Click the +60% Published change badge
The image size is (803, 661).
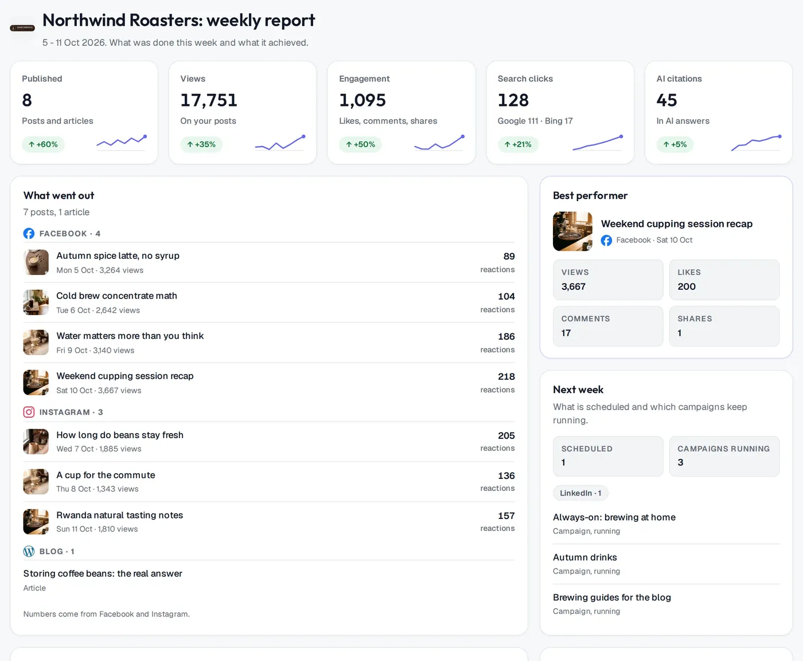click(x=43, y=144)
